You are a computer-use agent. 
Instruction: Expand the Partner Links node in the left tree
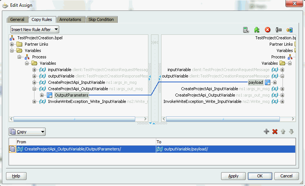12,44
